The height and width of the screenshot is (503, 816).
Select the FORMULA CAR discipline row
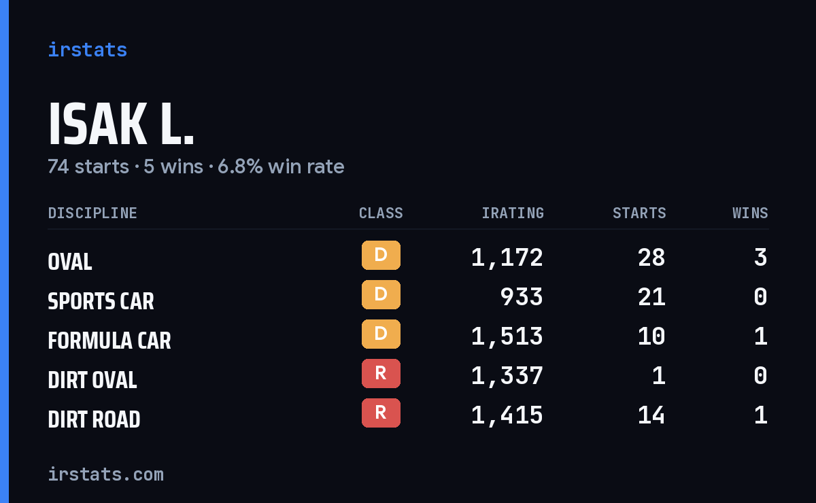408,336
